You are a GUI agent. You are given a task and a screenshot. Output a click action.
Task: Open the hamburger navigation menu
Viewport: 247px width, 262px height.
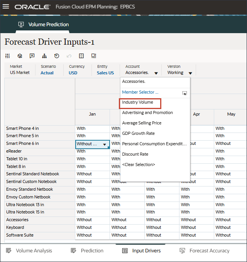coord(6,7)
